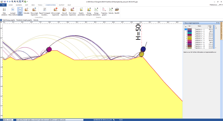Switch to the BARRIERS ribbon tab

coord(19,5)
